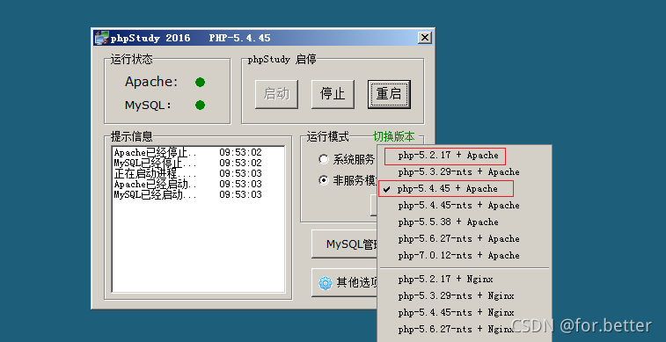Click the Apache: status label
666x342 pixels.
click(151, 83)
